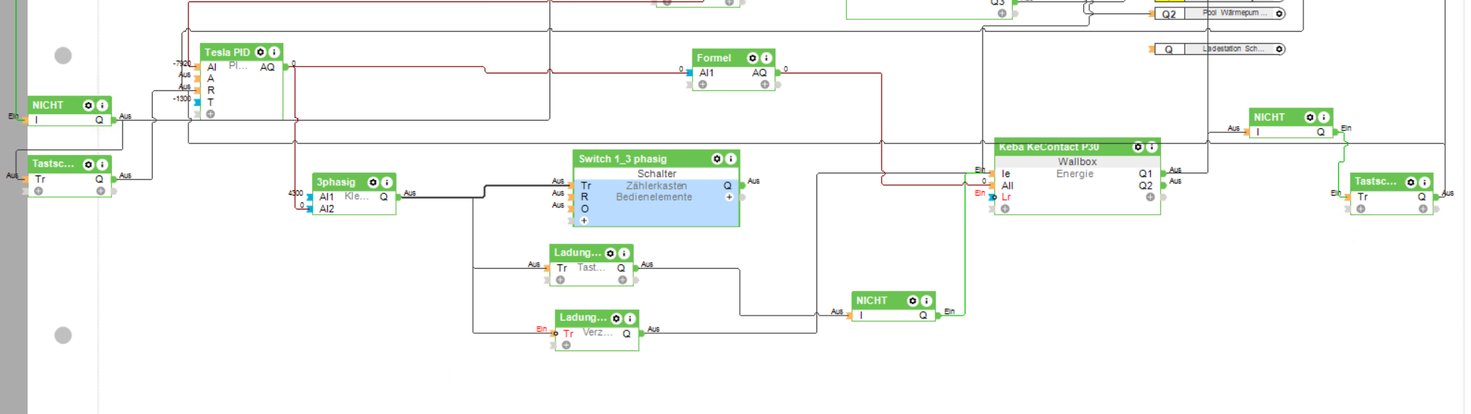The image size is (1471, 414).
Task: Expand outputs on Ladung... Tast... block
Action: (x=623, y=280)
